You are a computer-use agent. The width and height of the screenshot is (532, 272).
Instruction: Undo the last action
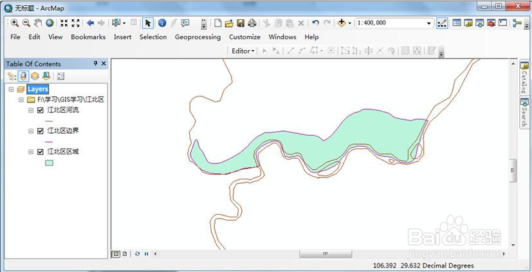[x=316, y=23]
